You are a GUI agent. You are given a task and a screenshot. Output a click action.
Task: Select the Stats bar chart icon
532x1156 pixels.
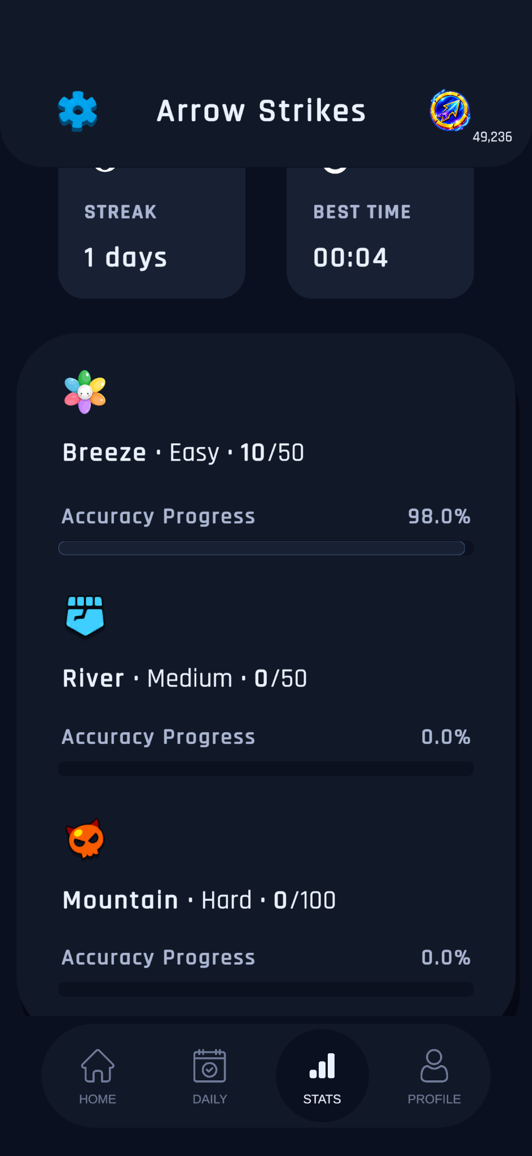(x=322, y=1066)
